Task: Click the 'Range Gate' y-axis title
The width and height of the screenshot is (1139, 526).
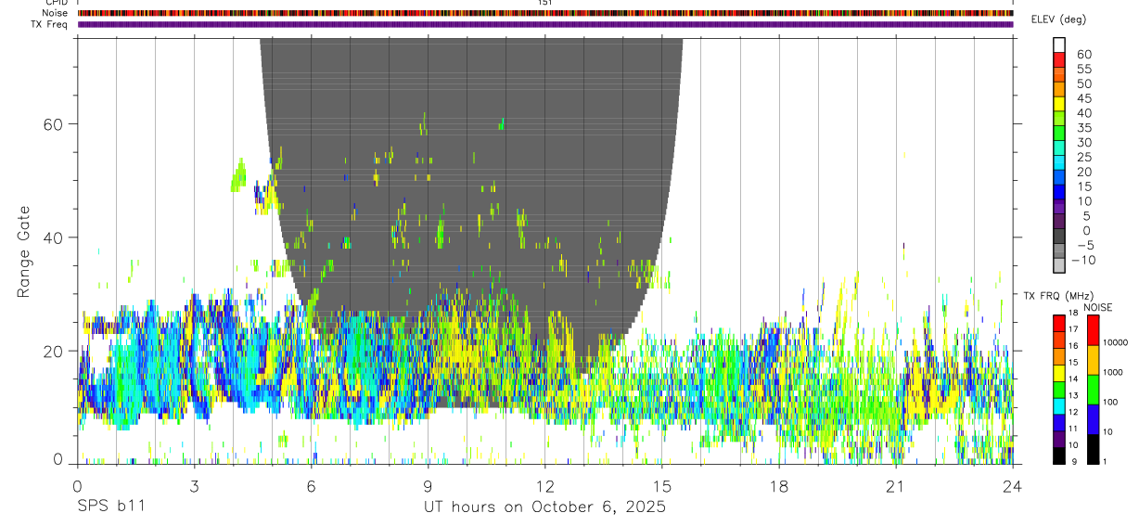Action: tap(24, 251)
